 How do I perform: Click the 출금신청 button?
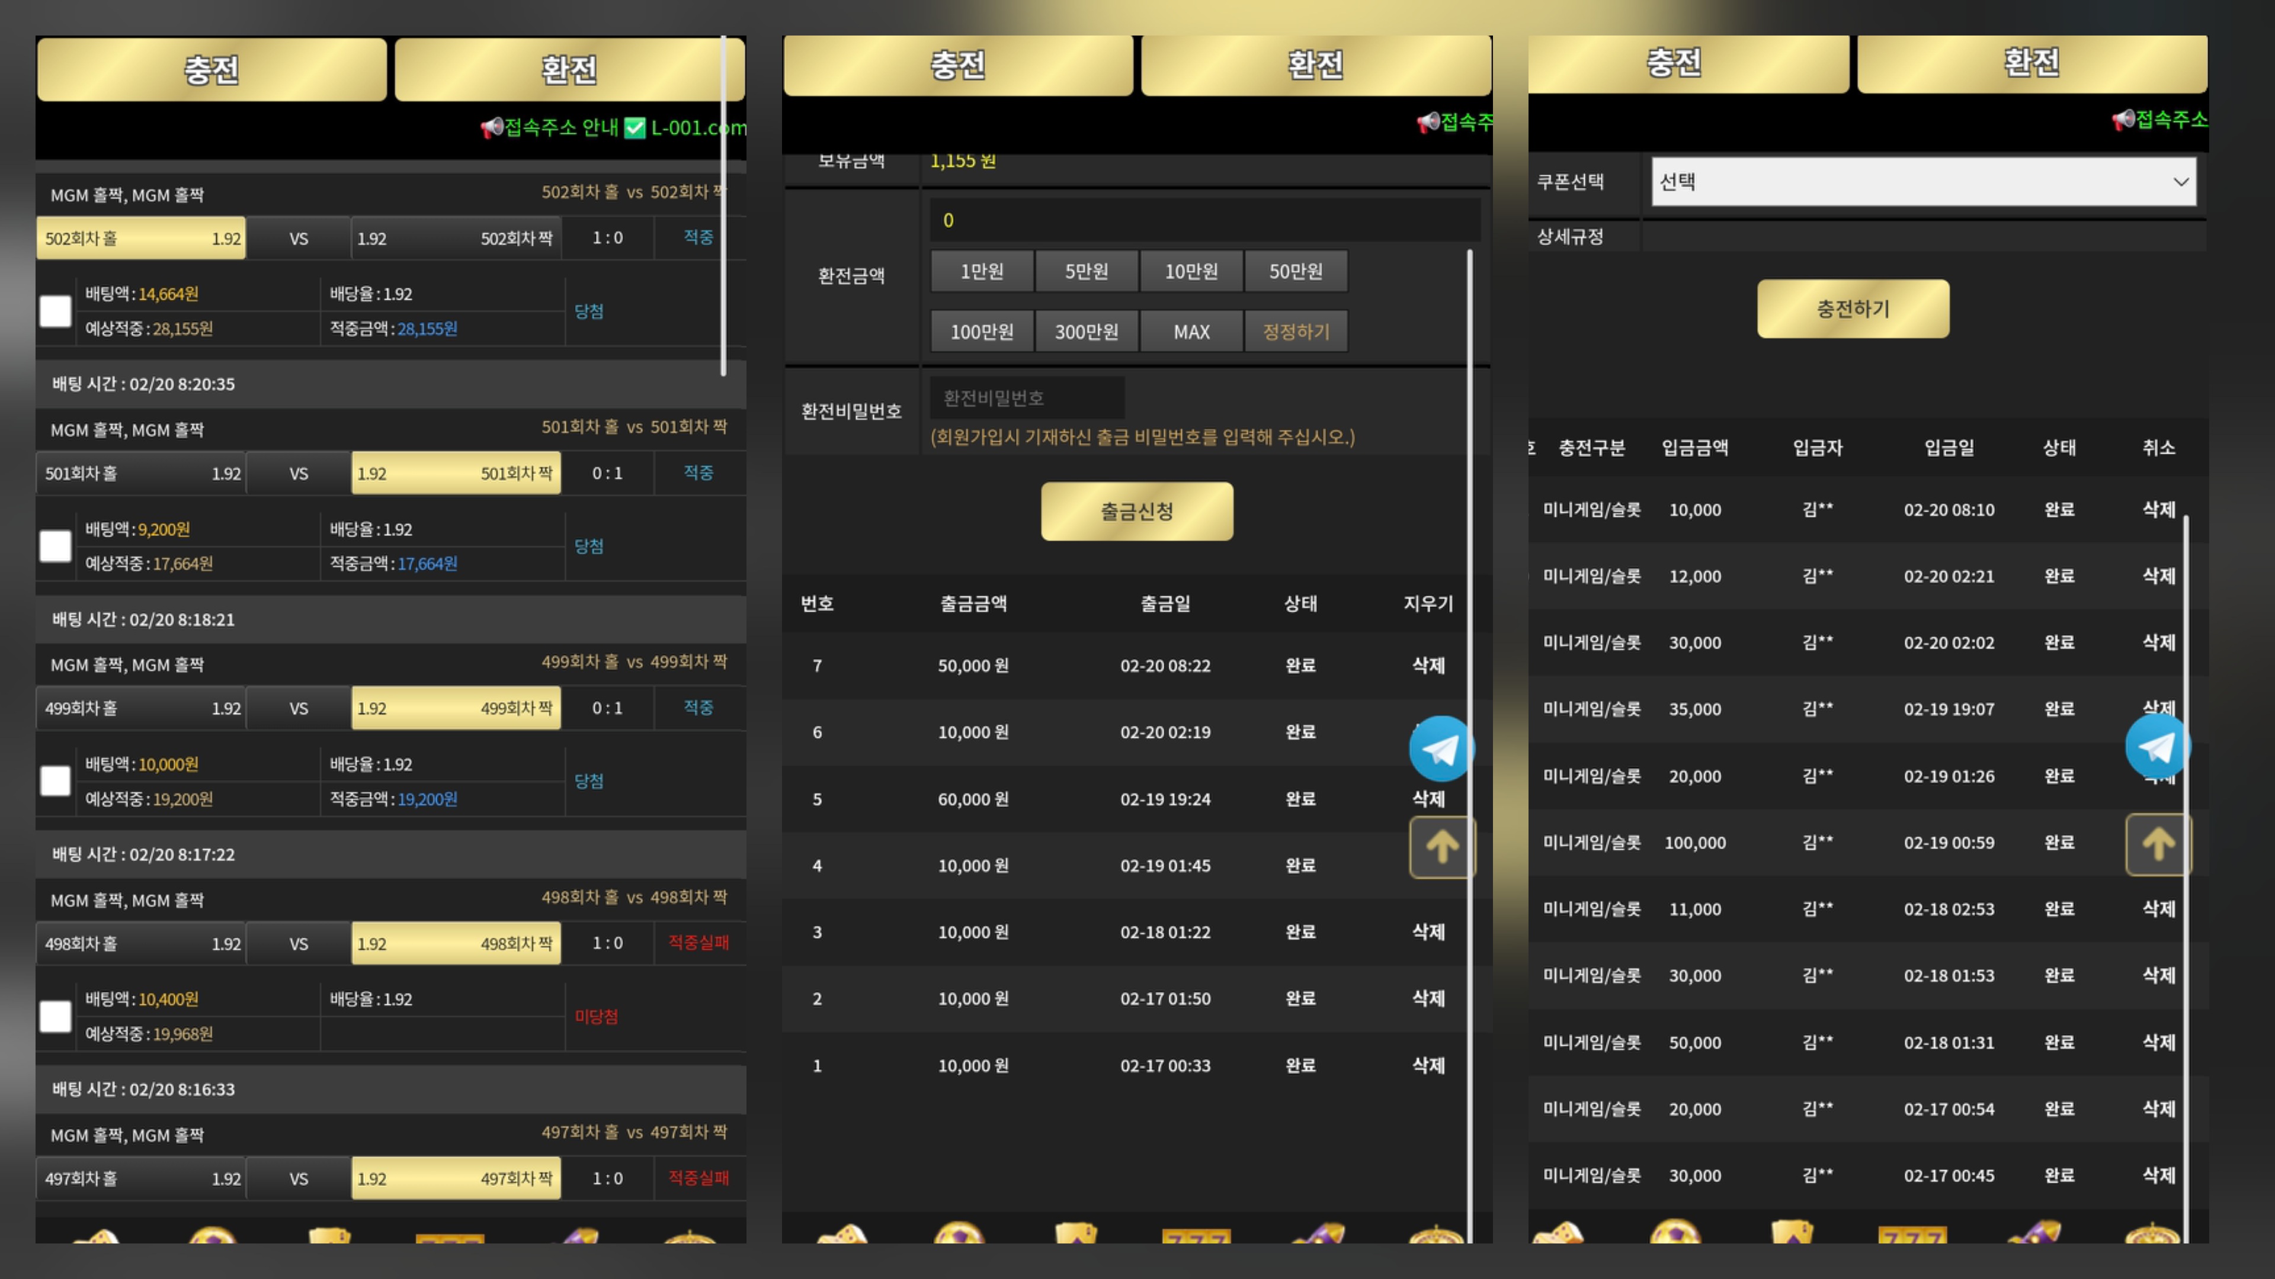[x=1137, y=511]
